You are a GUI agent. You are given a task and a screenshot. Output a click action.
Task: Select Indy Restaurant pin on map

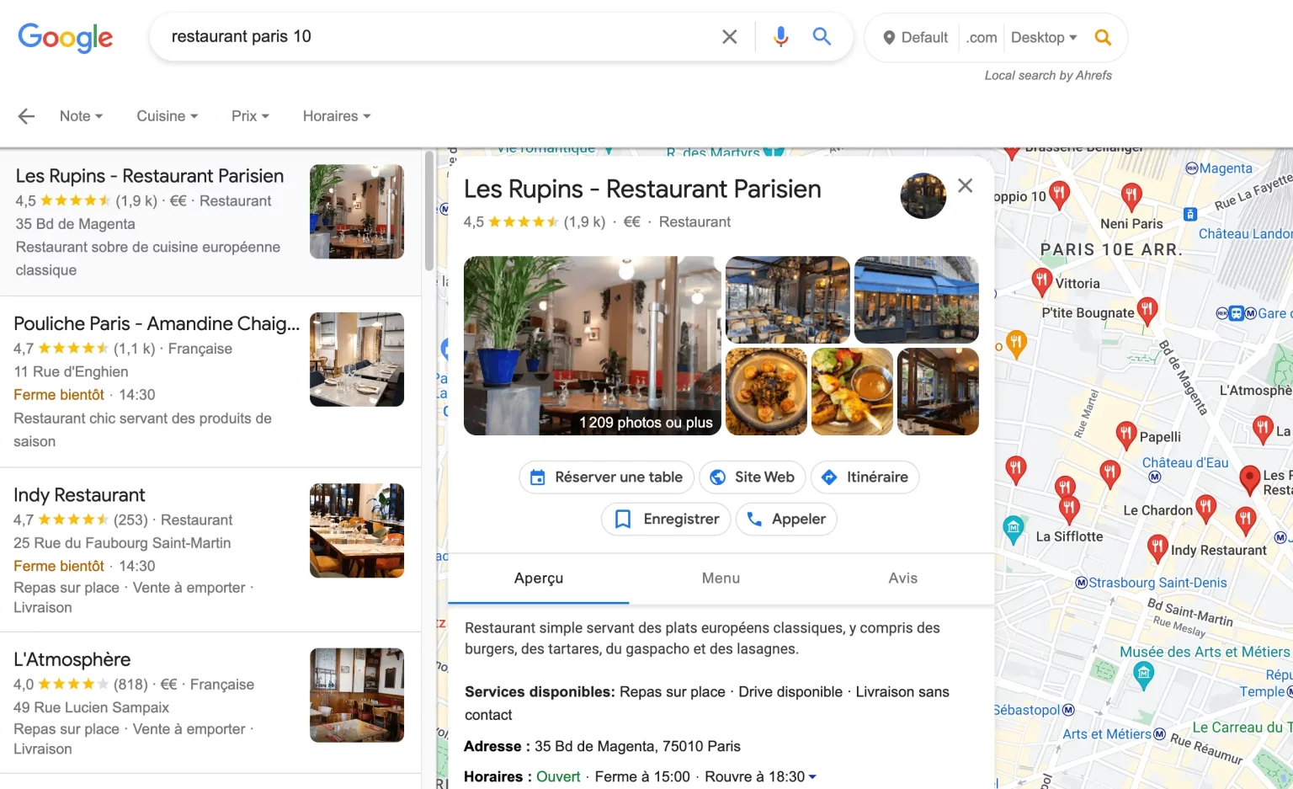[1157, 547]
